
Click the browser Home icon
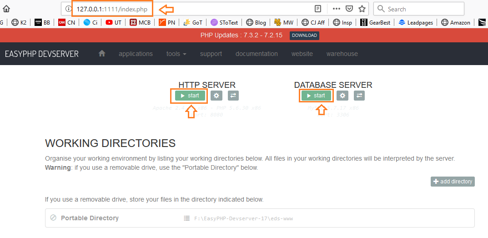click(x=6, y=9)
